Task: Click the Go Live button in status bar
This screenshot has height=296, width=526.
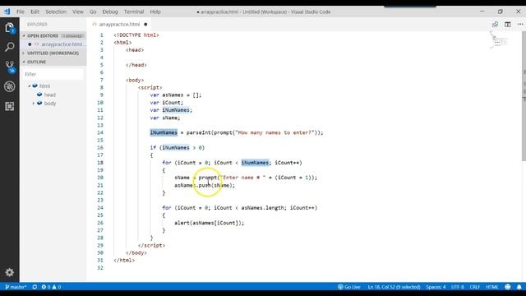Action: pyautogui.click(x=348, y=287)
